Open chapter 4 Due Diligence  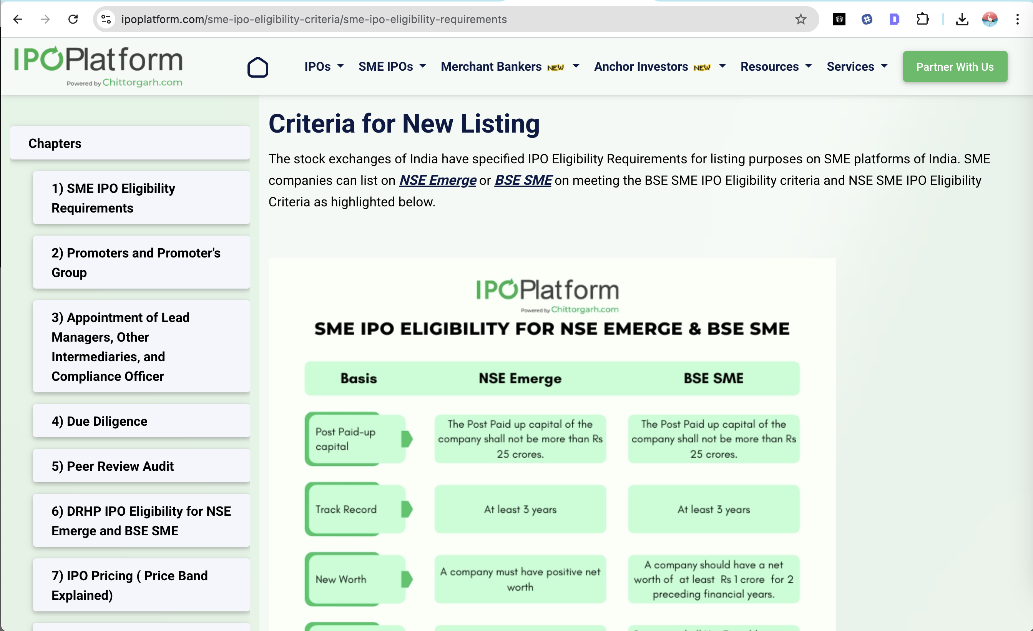(141, 421)
